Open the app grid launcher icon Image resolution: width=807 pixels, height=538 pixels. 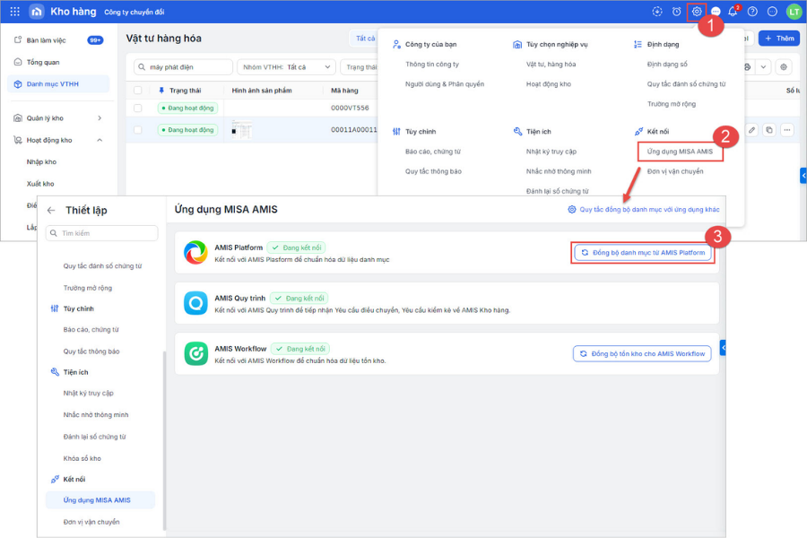15,12
